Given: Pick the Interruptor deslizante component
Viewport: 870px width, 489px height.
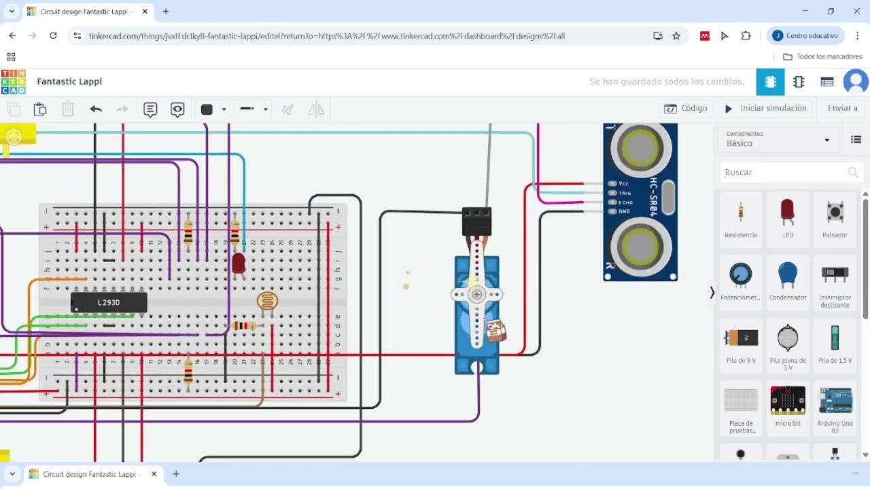Looking at the screenshot, I should [x=835, y=284].
